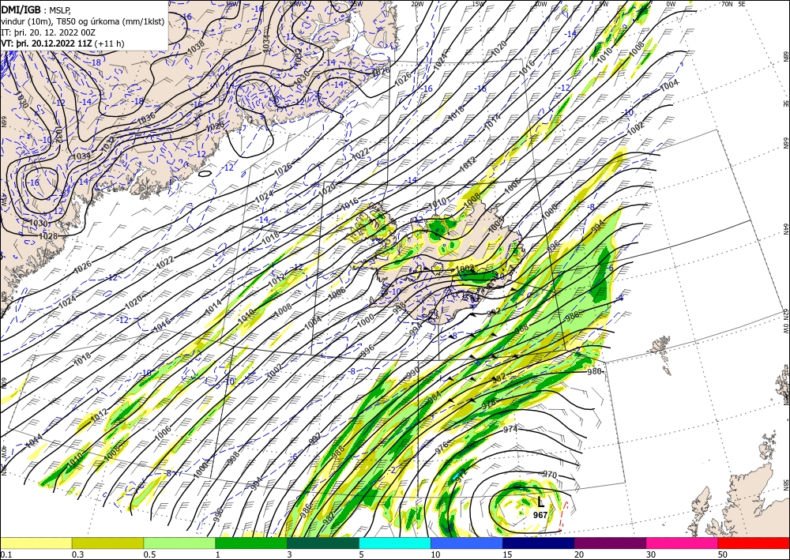Click the '1036' isobar label
The height and width of the screenshot is (560, 790).
146,118
